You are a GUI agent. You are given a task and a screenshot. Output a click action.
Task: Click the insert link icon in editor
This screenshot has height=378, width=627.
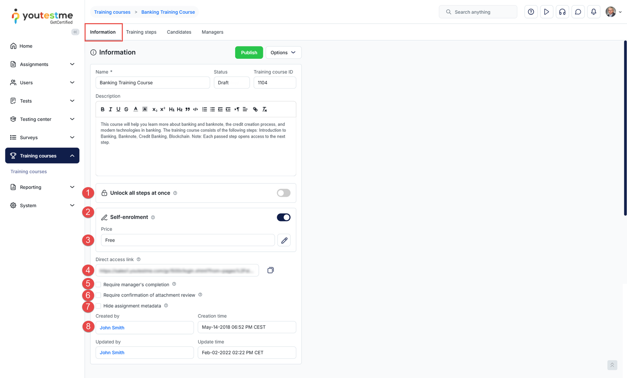point(255,109)
